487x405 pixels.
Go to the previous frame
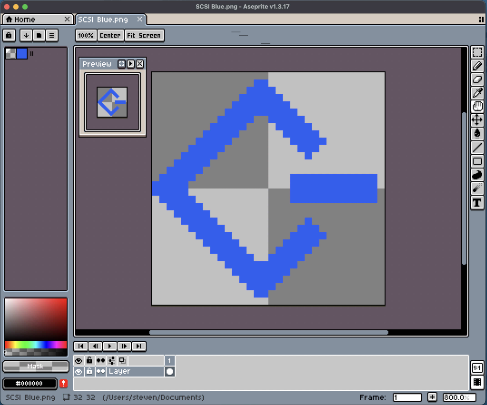pyautogui.click(x=95, y=346)
